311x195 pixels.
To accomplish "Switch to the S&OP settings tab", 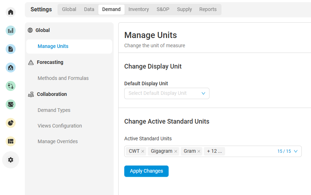I will (163, 10).
